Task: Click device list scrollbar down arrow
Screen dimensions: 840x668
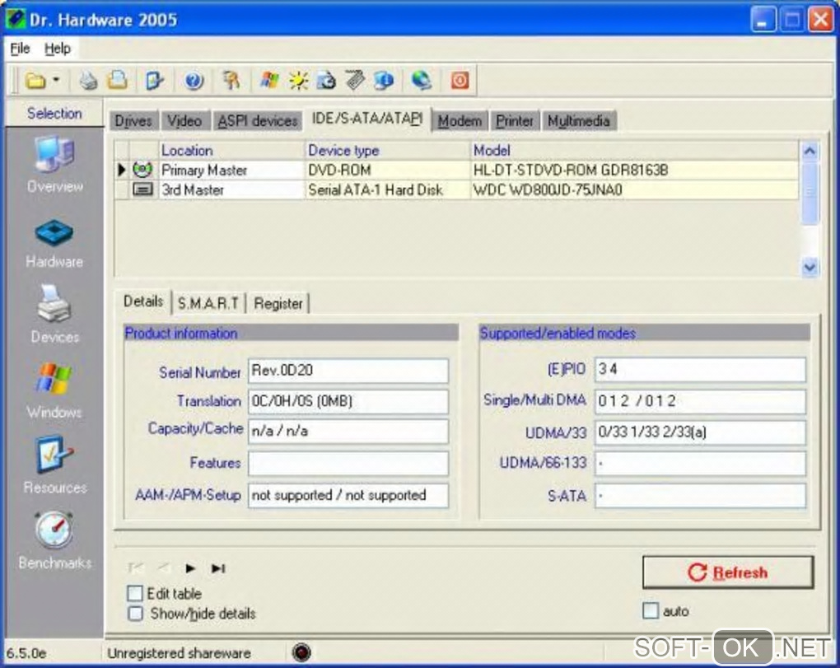Action: [810, 266]
